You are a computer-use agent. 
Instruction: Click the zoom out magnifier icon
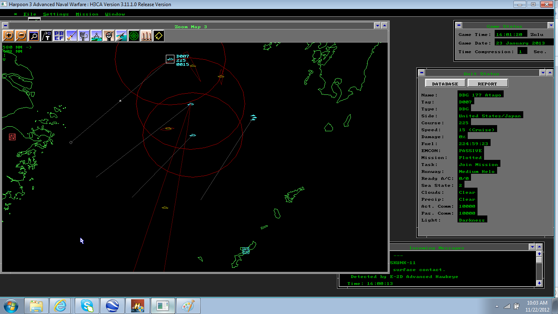(x=21, y=36)
